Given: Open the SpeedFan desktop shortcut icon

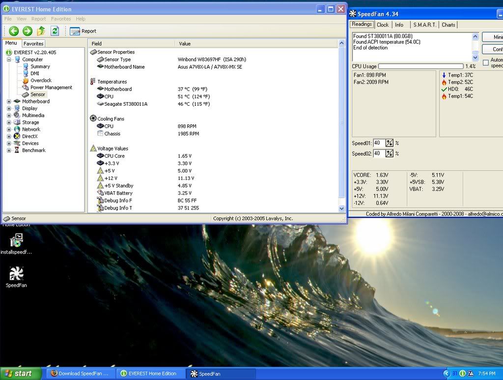Looking at the screenshot, I should (16, 276).
